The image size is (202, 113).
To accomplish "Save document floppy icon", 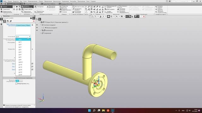I will pos(20,7).
